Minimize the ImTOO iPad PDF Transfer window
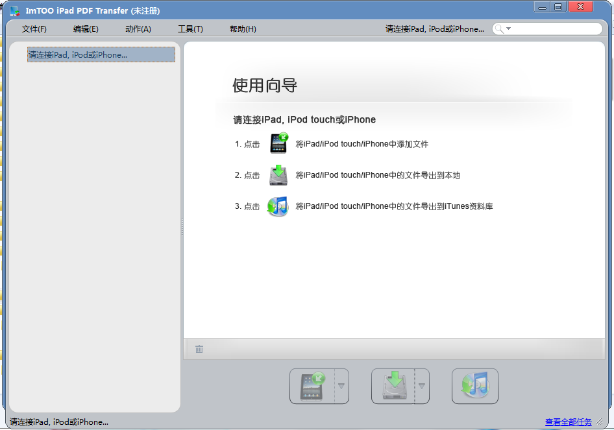Screen dimensions: 614x430 pyautogui.click(x=543, y=6)
